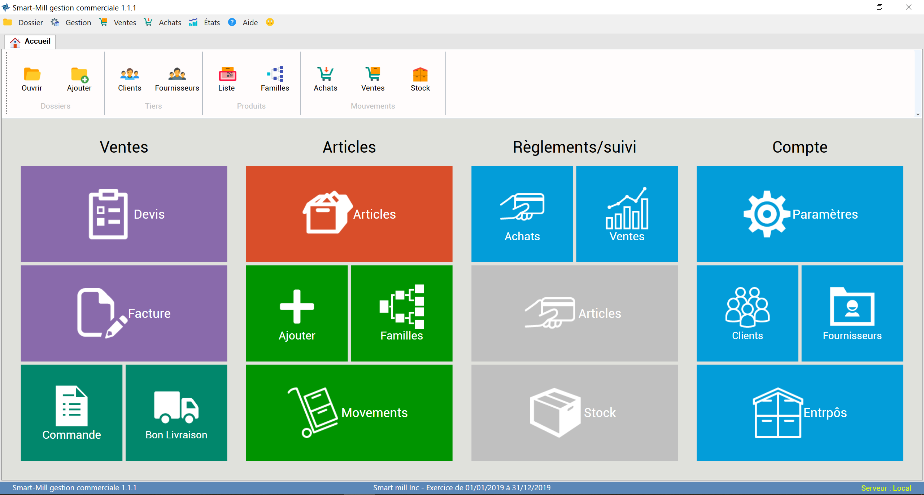The width and height of the screenshot is (924, 495).
Task: Click the Compte column heading
Action: pyautogui.click(x=799, y=147)
